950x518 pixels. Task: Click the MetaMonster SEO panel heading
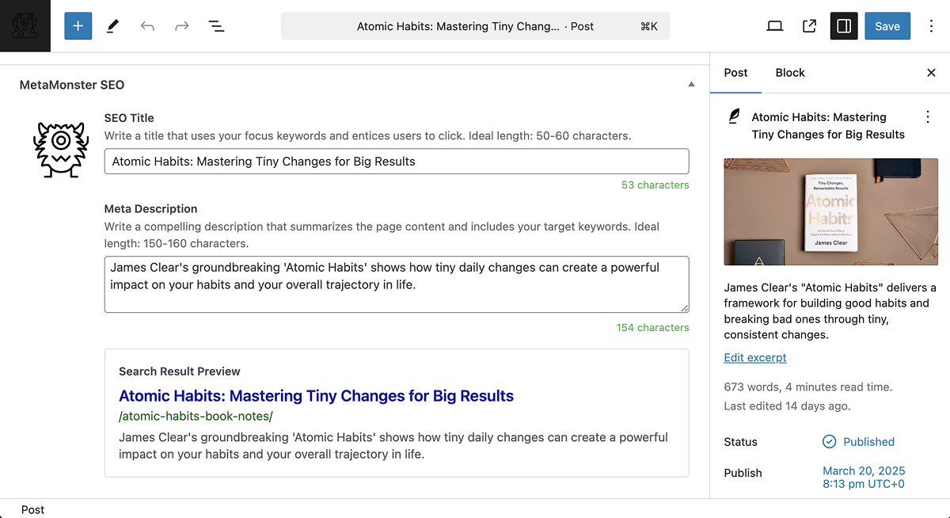coord(72,85)
